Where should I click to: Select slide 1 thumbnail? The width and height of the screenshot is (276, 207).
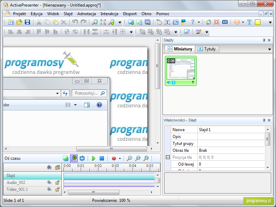tap(180, 71)
